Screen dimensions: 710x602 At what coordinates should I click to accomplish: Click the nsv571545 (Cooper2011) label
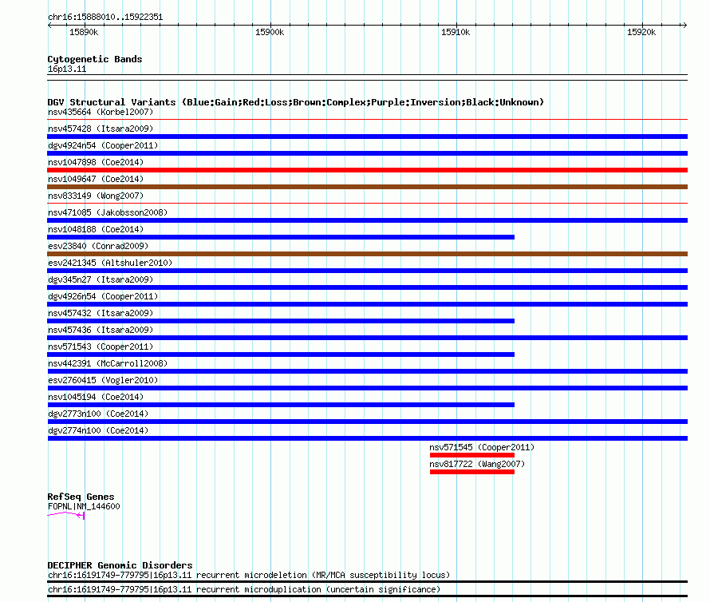point(482,447)
